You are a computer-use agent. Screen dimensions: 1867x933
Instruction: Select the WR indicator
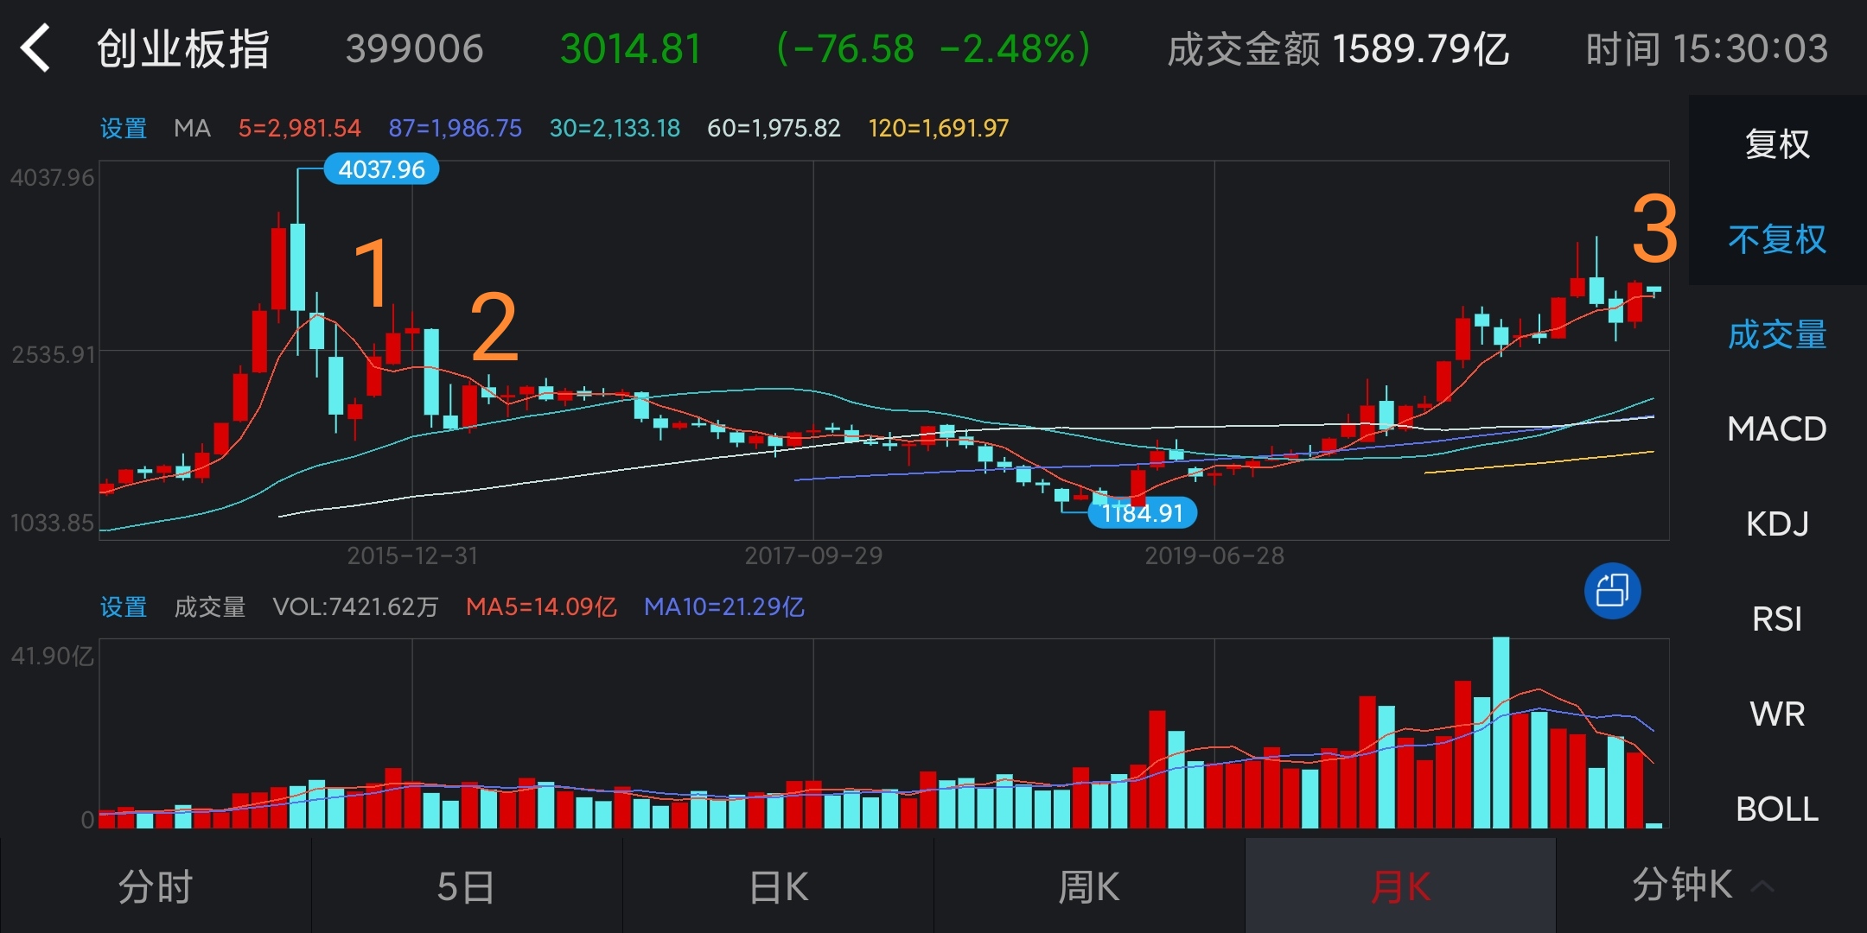[1777, 714]
